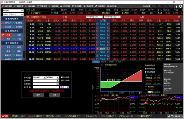Open 波动指数 toolbar item with V icon
This screenshot has width=184, height=119.
click(77, 6)
